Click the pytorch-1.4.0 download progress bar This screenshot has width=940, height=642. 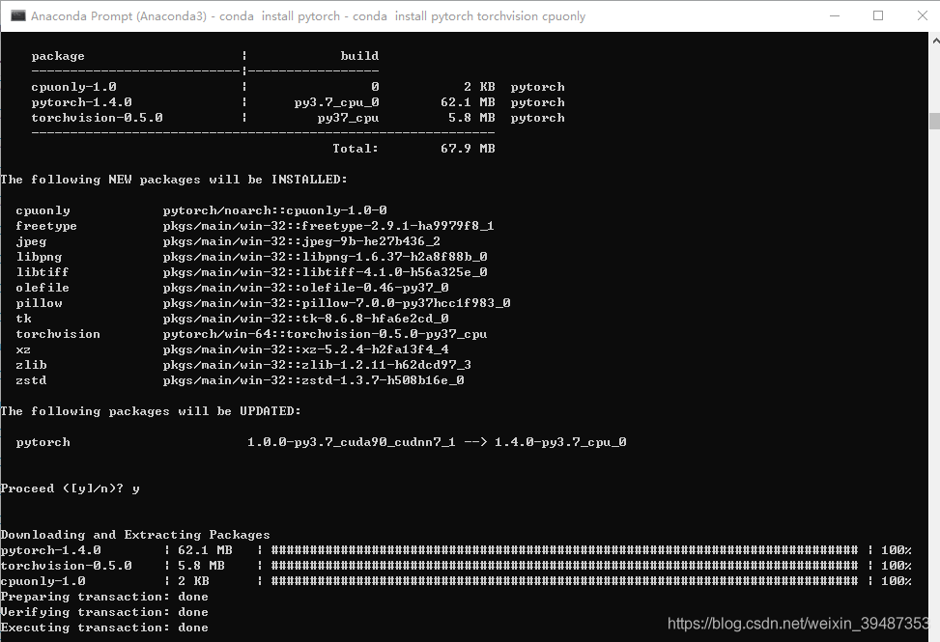pos(565,550)
